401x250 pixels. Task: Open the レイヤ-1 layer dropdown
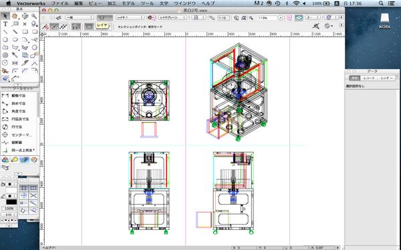[x=130, y=17]
